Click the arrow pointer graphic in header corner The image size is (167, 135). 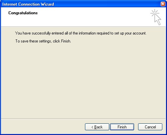click(x=158, y=20)
